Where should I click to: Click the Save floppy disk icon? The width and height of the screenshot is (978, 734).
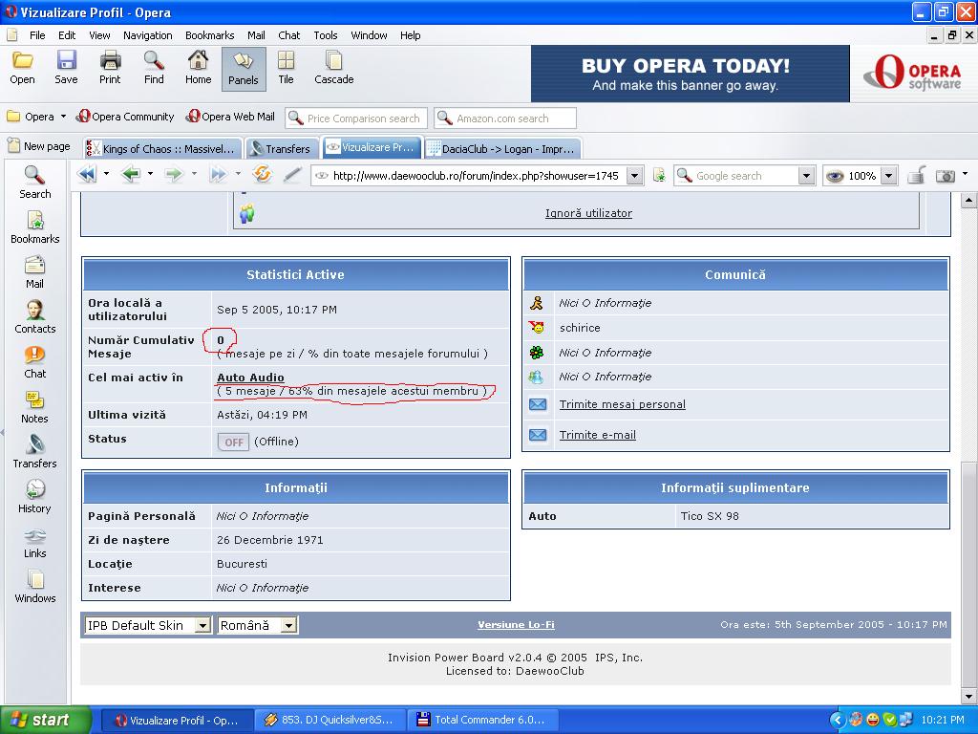pyautogui.click(x=66, y=68)
